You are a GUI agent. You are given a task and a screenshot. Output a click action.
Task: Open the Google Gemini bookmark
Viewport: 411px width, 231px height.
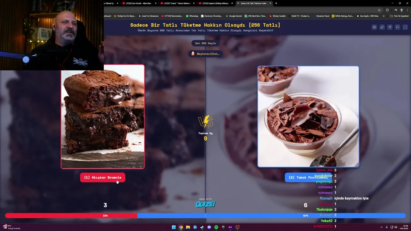click(234, 16)
